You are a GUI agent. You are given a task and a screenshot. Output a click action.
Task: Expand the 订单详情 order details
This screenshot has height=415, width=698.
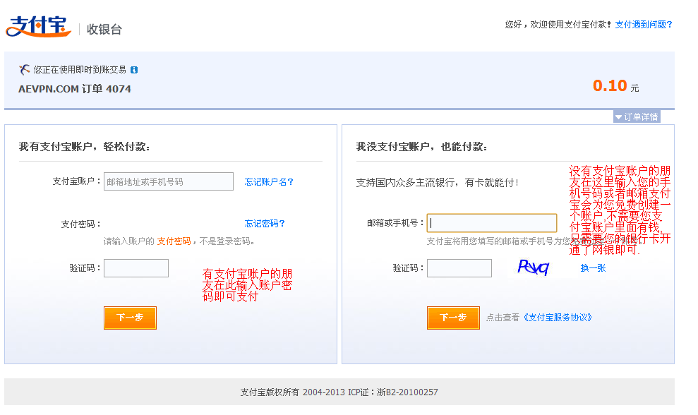[x=637, y=116]
